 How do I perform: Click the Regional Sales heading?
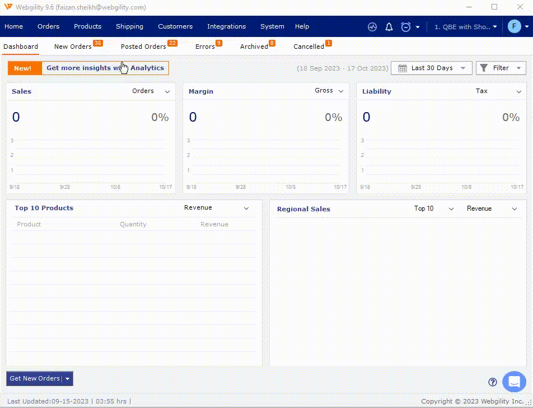coord(303,209)
